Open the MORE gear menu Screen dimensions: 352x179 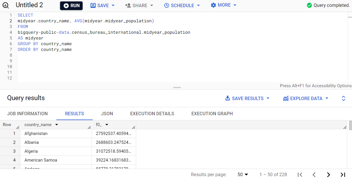coord(224,5)
